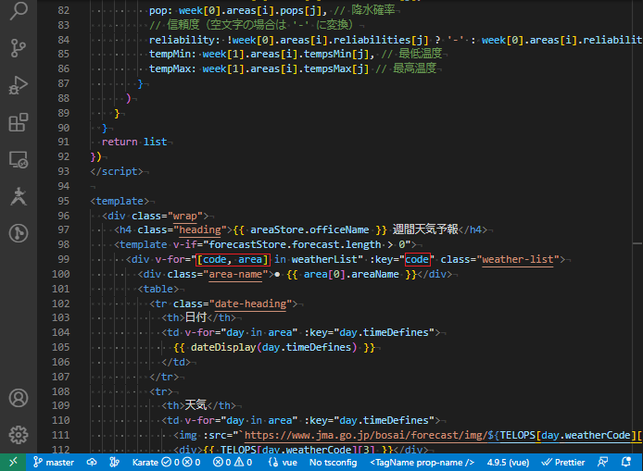Click the git graph status bar icon
Viewport: 643px width, 471px height.
click(x=114, y=463)
